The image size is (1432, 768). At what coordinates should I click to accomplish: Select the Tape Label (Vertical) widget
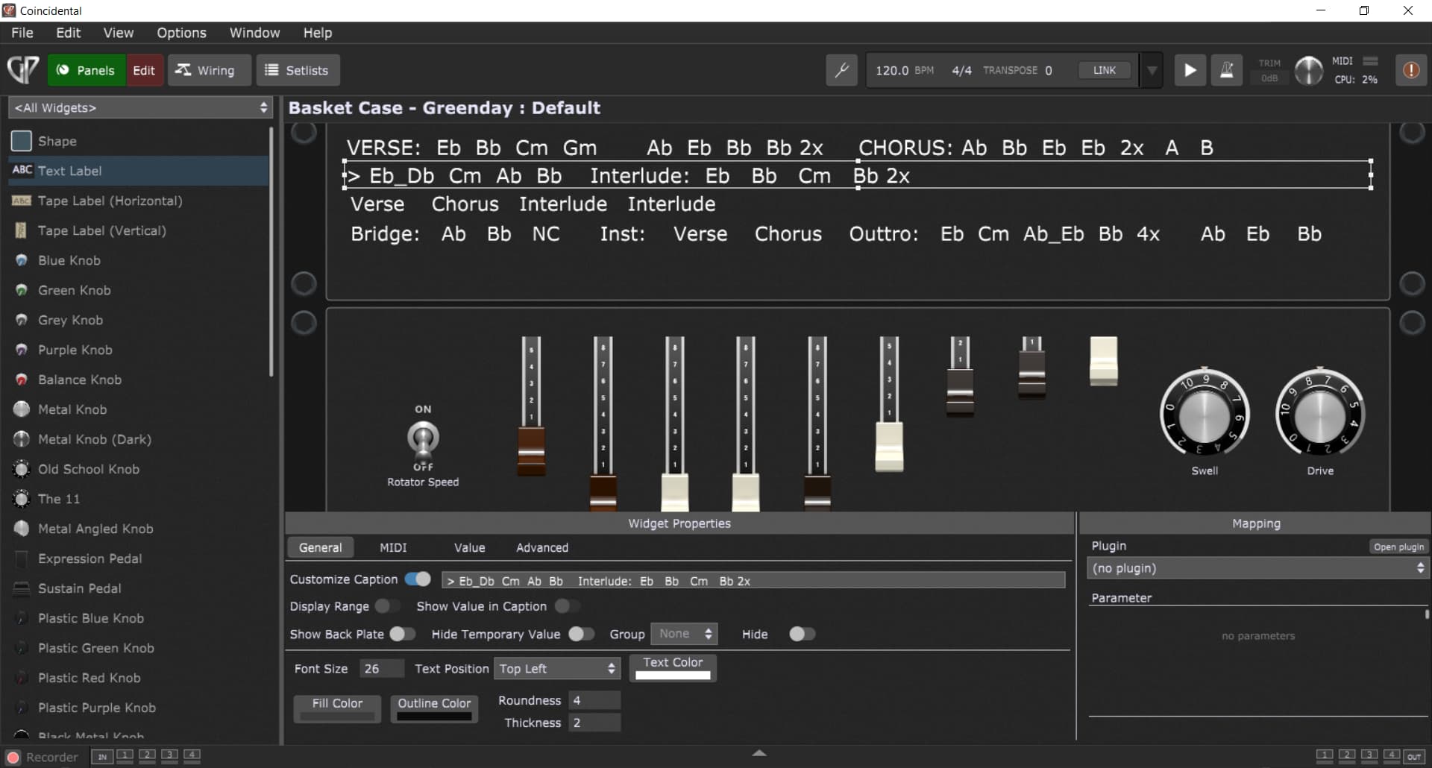101,230
